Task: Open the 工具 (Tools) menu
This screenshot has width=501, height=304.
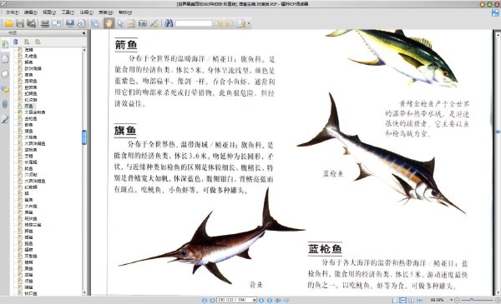Action: pyautogui.click(x=68, y=12)
